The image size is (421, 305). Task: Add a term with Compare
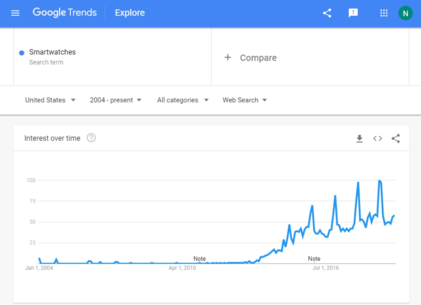pos(258,58)
